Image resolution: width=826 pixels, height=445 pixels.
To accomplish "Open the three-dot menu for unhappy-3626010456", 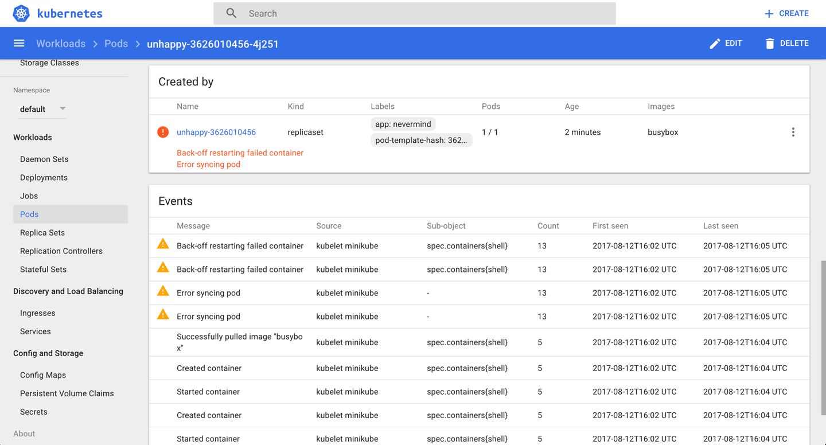I will (793, 132).
